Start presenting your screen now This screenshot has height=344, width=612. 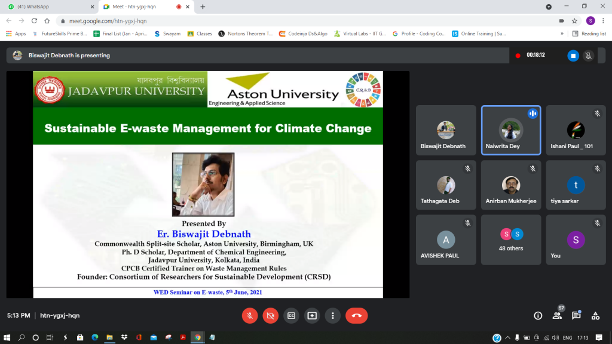pos(312,315)
